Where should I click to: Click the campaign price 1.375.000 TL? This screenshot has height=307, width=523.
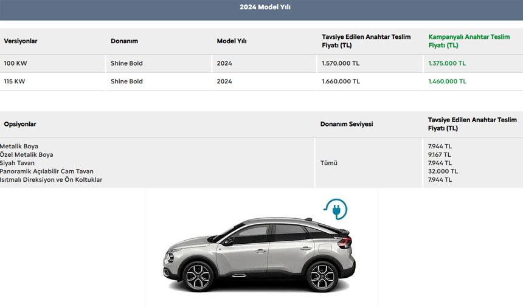pyautogui.click(x=447, y=63)
